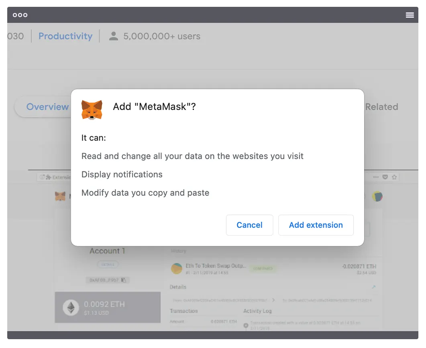Click the green Confirmed status badge
The width and height of the screenshot is (426, 348).
pyautogui.click(x=263, y=269)
